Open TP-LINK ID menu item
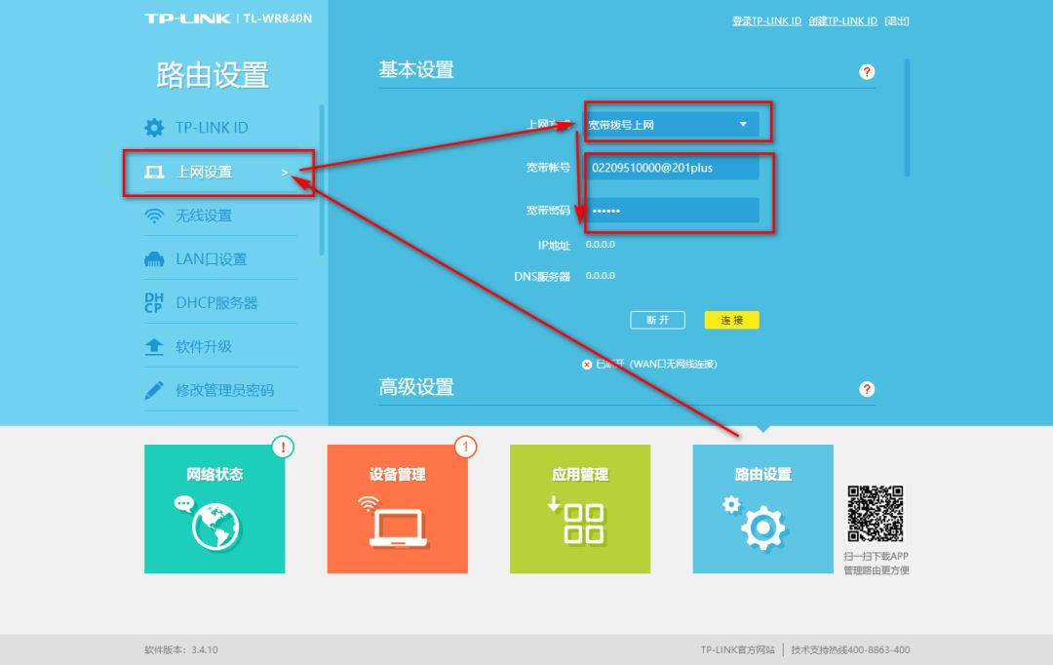1053x665 pixels. pyautogui.click(x=220, y=128)
